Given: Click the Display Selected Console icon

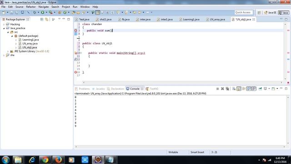Looking at the screenshot, I should coord(266,89).
